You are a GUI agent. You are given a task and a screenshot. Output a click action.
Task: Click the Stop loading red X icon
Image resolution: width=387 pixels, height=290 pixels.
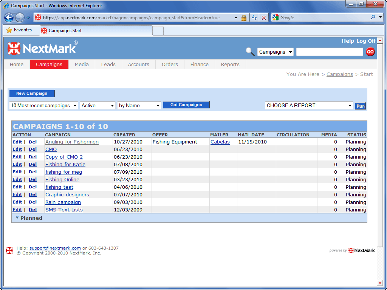pyautogui.click(x=264, y=18)
